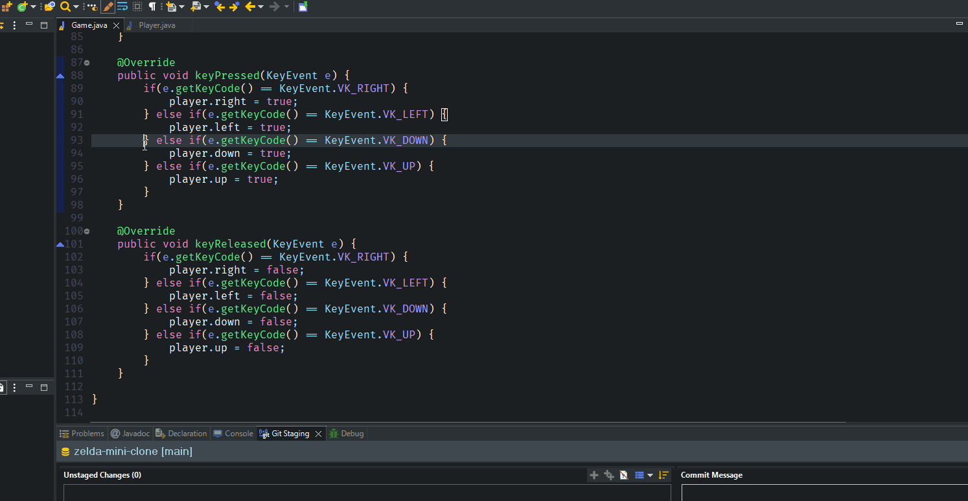
Task: Click line number 105 in the gutter
Action: tap(73, 296)
